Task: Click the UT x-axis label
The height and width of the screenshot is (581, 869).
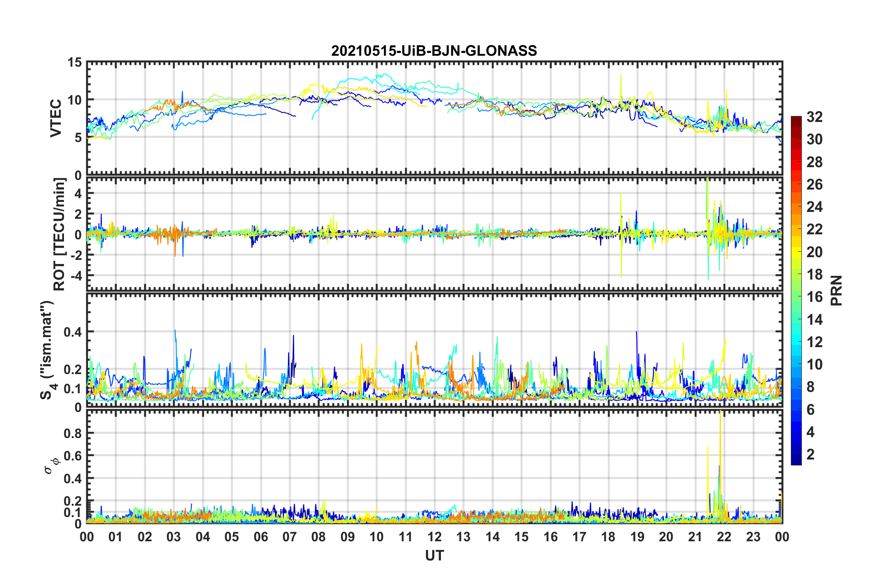Action: pos(434,555)
